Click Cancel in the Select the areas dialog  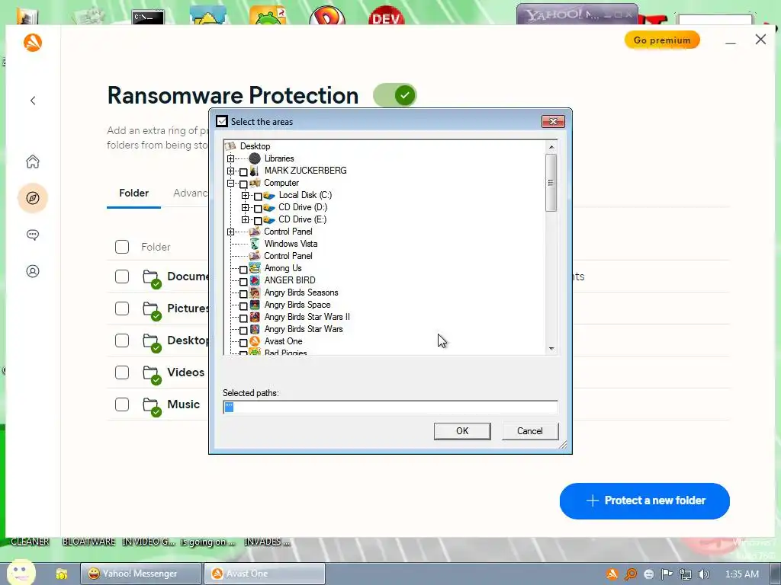[x=530, y=431]
